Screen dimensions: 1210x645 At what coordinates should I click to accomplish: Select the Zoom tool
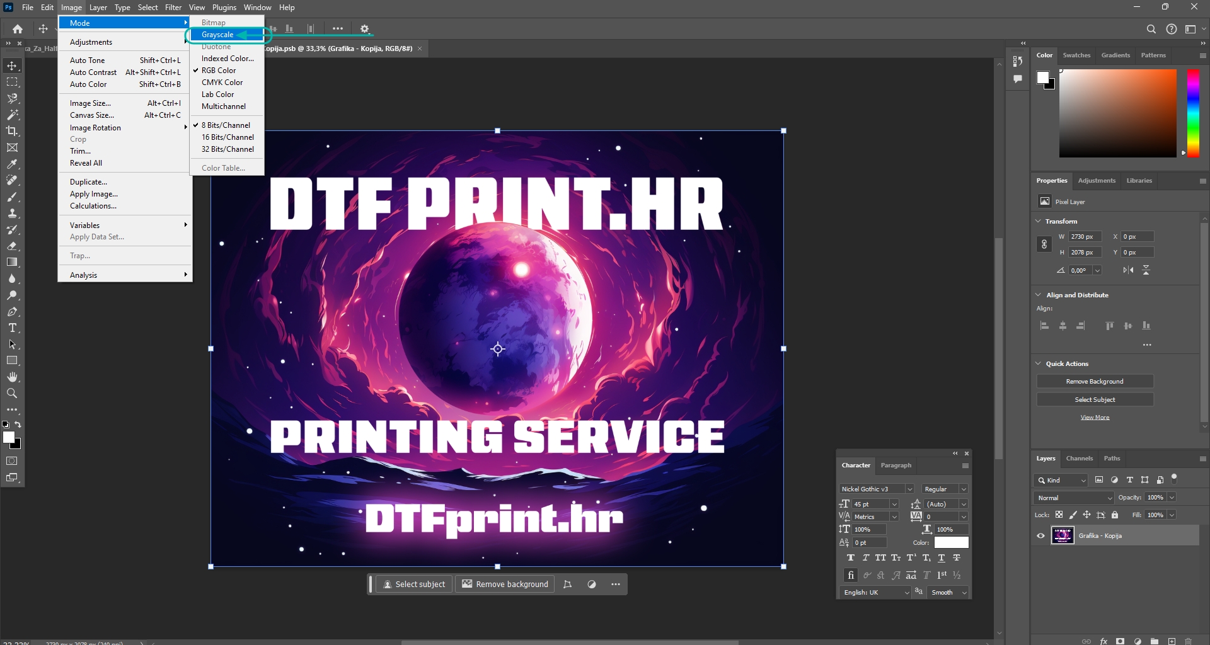12,393
